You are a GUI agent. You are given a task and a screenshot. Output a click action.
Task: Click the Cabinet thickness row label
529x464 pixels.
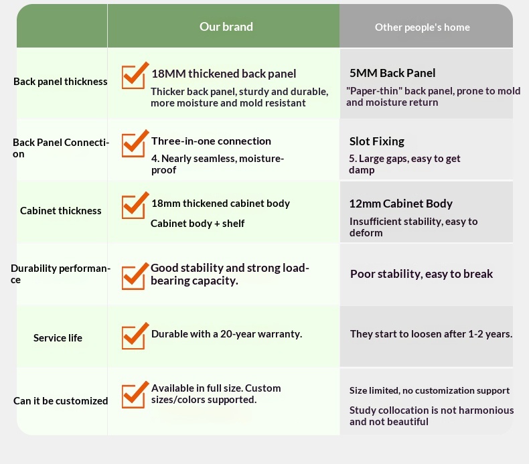pos(61,211)
